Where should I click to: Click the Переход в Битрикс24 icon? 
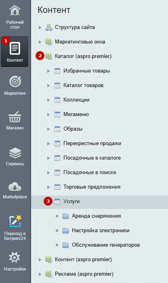coord(15,221)
